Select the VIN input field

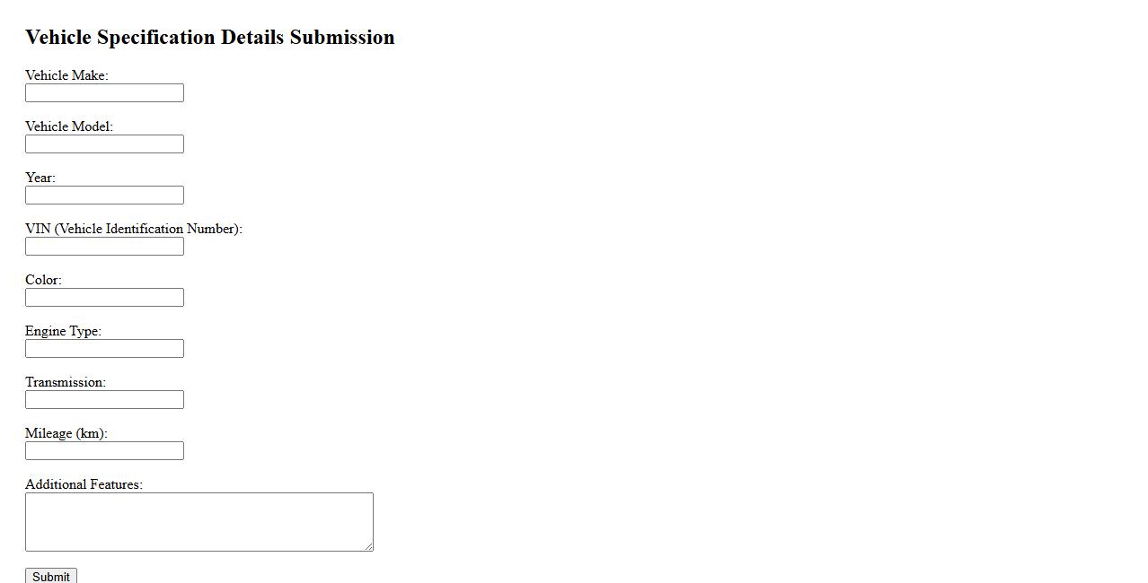104,247
